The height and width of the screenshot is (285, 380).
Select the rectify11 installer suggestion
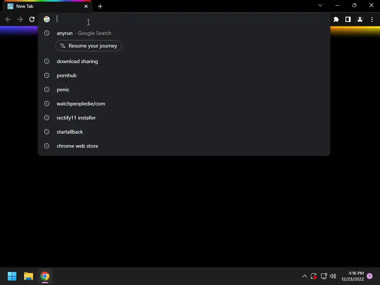(x=184, y=118)
